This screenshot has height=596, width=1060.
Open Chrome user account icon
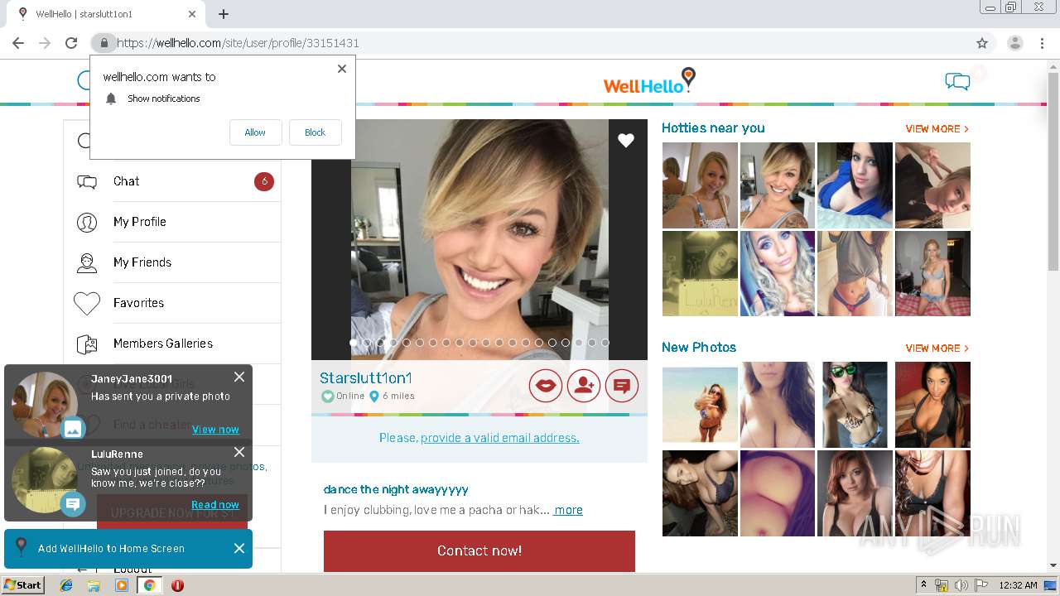[1015, 43]
